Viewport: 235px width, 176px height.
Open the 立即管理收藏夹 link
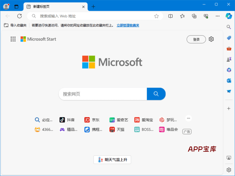coord(128,25)
